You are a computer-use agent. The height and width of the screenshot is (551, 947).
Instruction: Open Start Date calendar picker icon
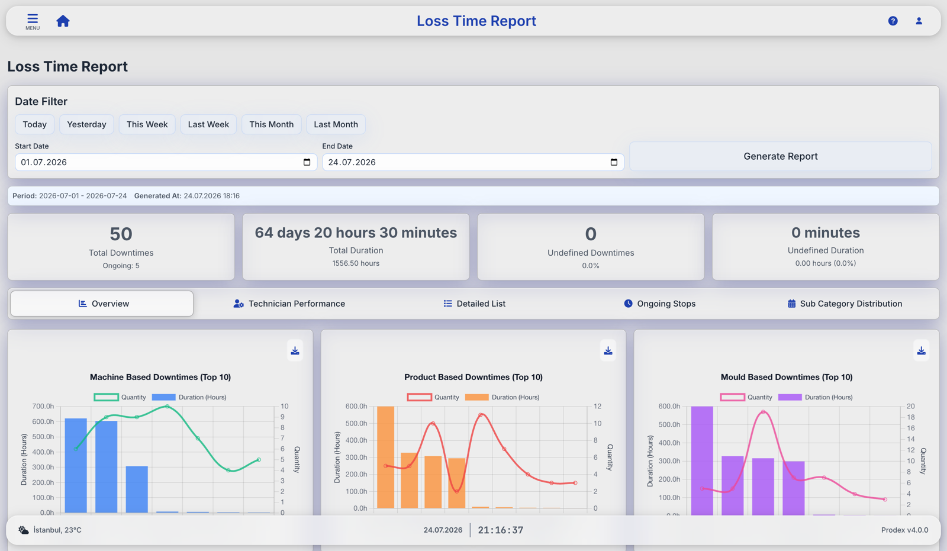click(307, 162)
